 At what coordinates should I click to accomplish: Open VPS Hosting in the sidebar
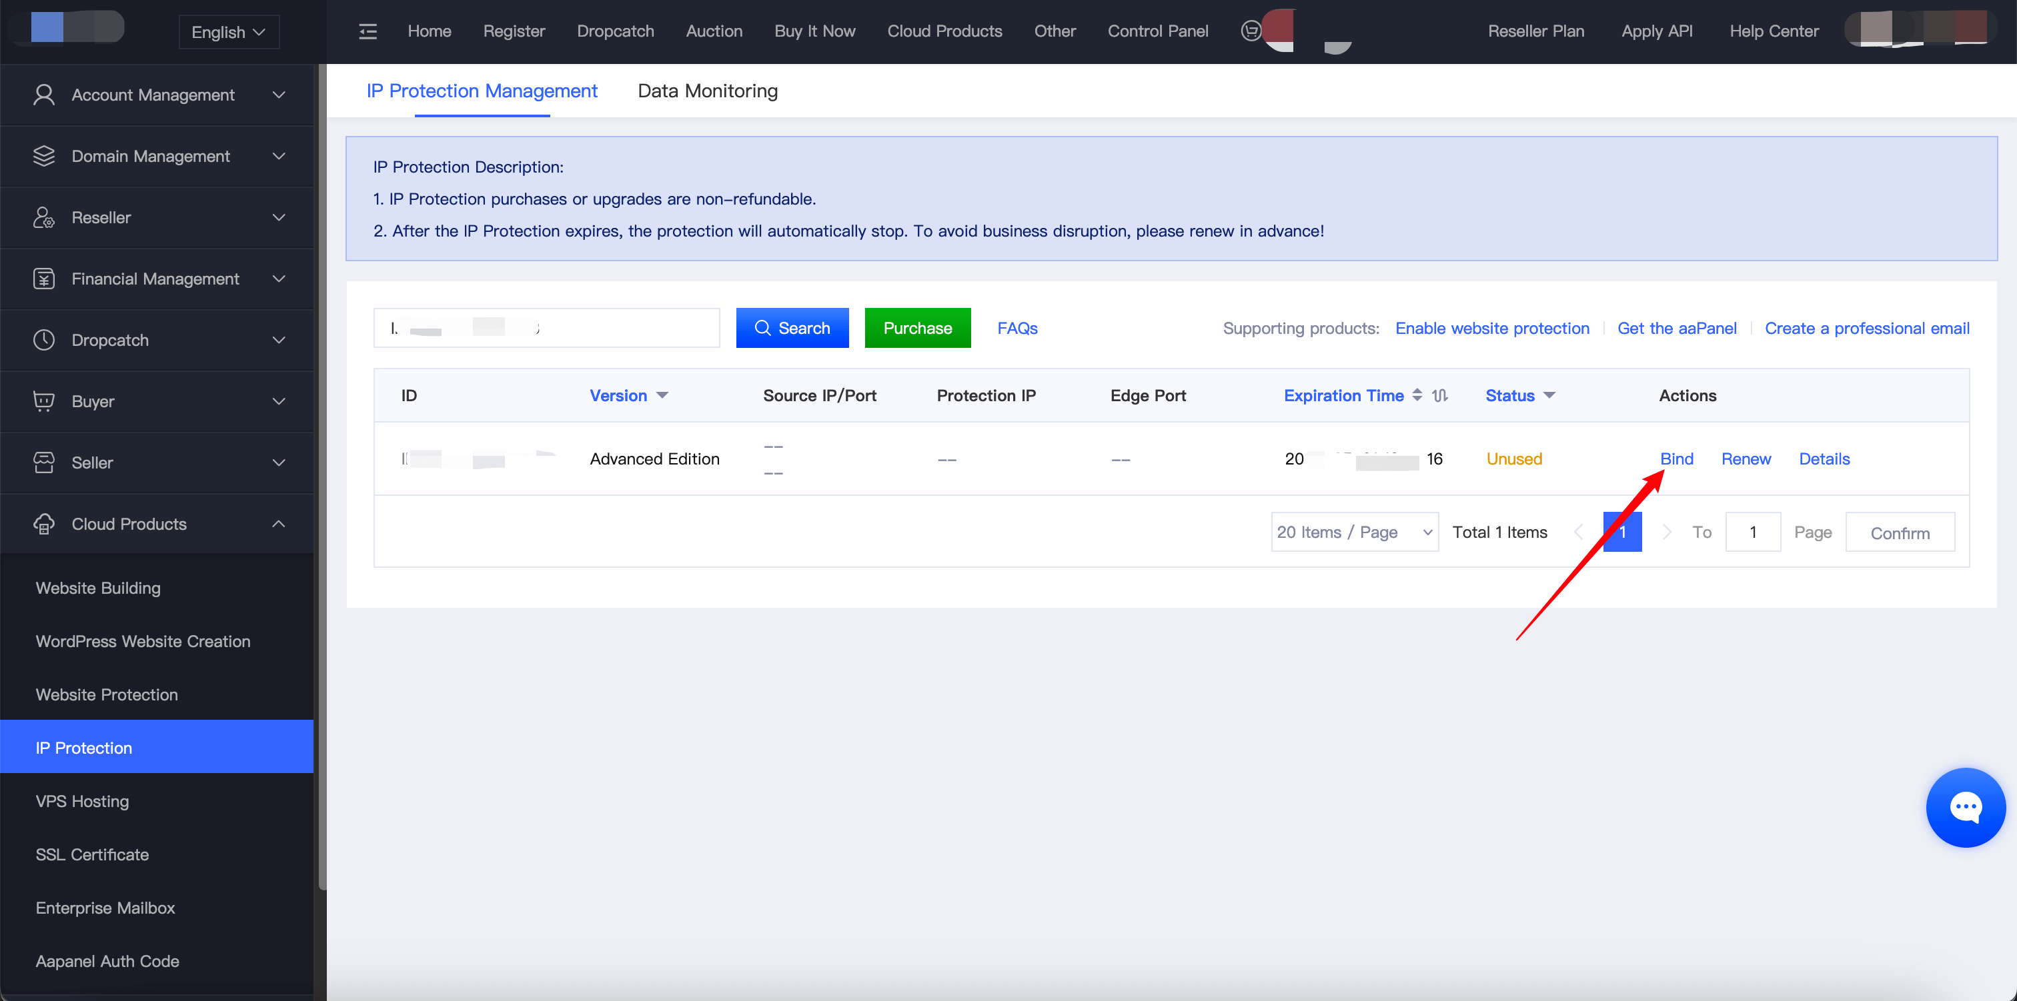point(82,800)
